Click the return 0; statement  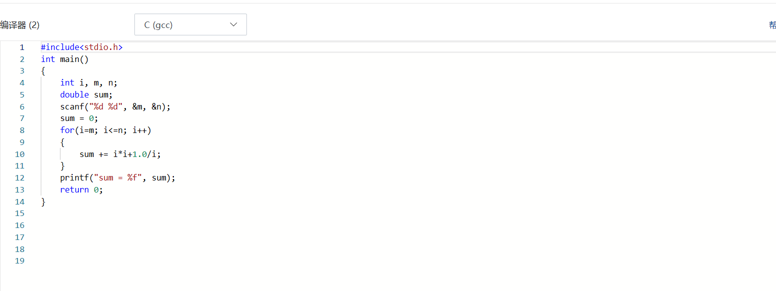(x=81, y=190)
